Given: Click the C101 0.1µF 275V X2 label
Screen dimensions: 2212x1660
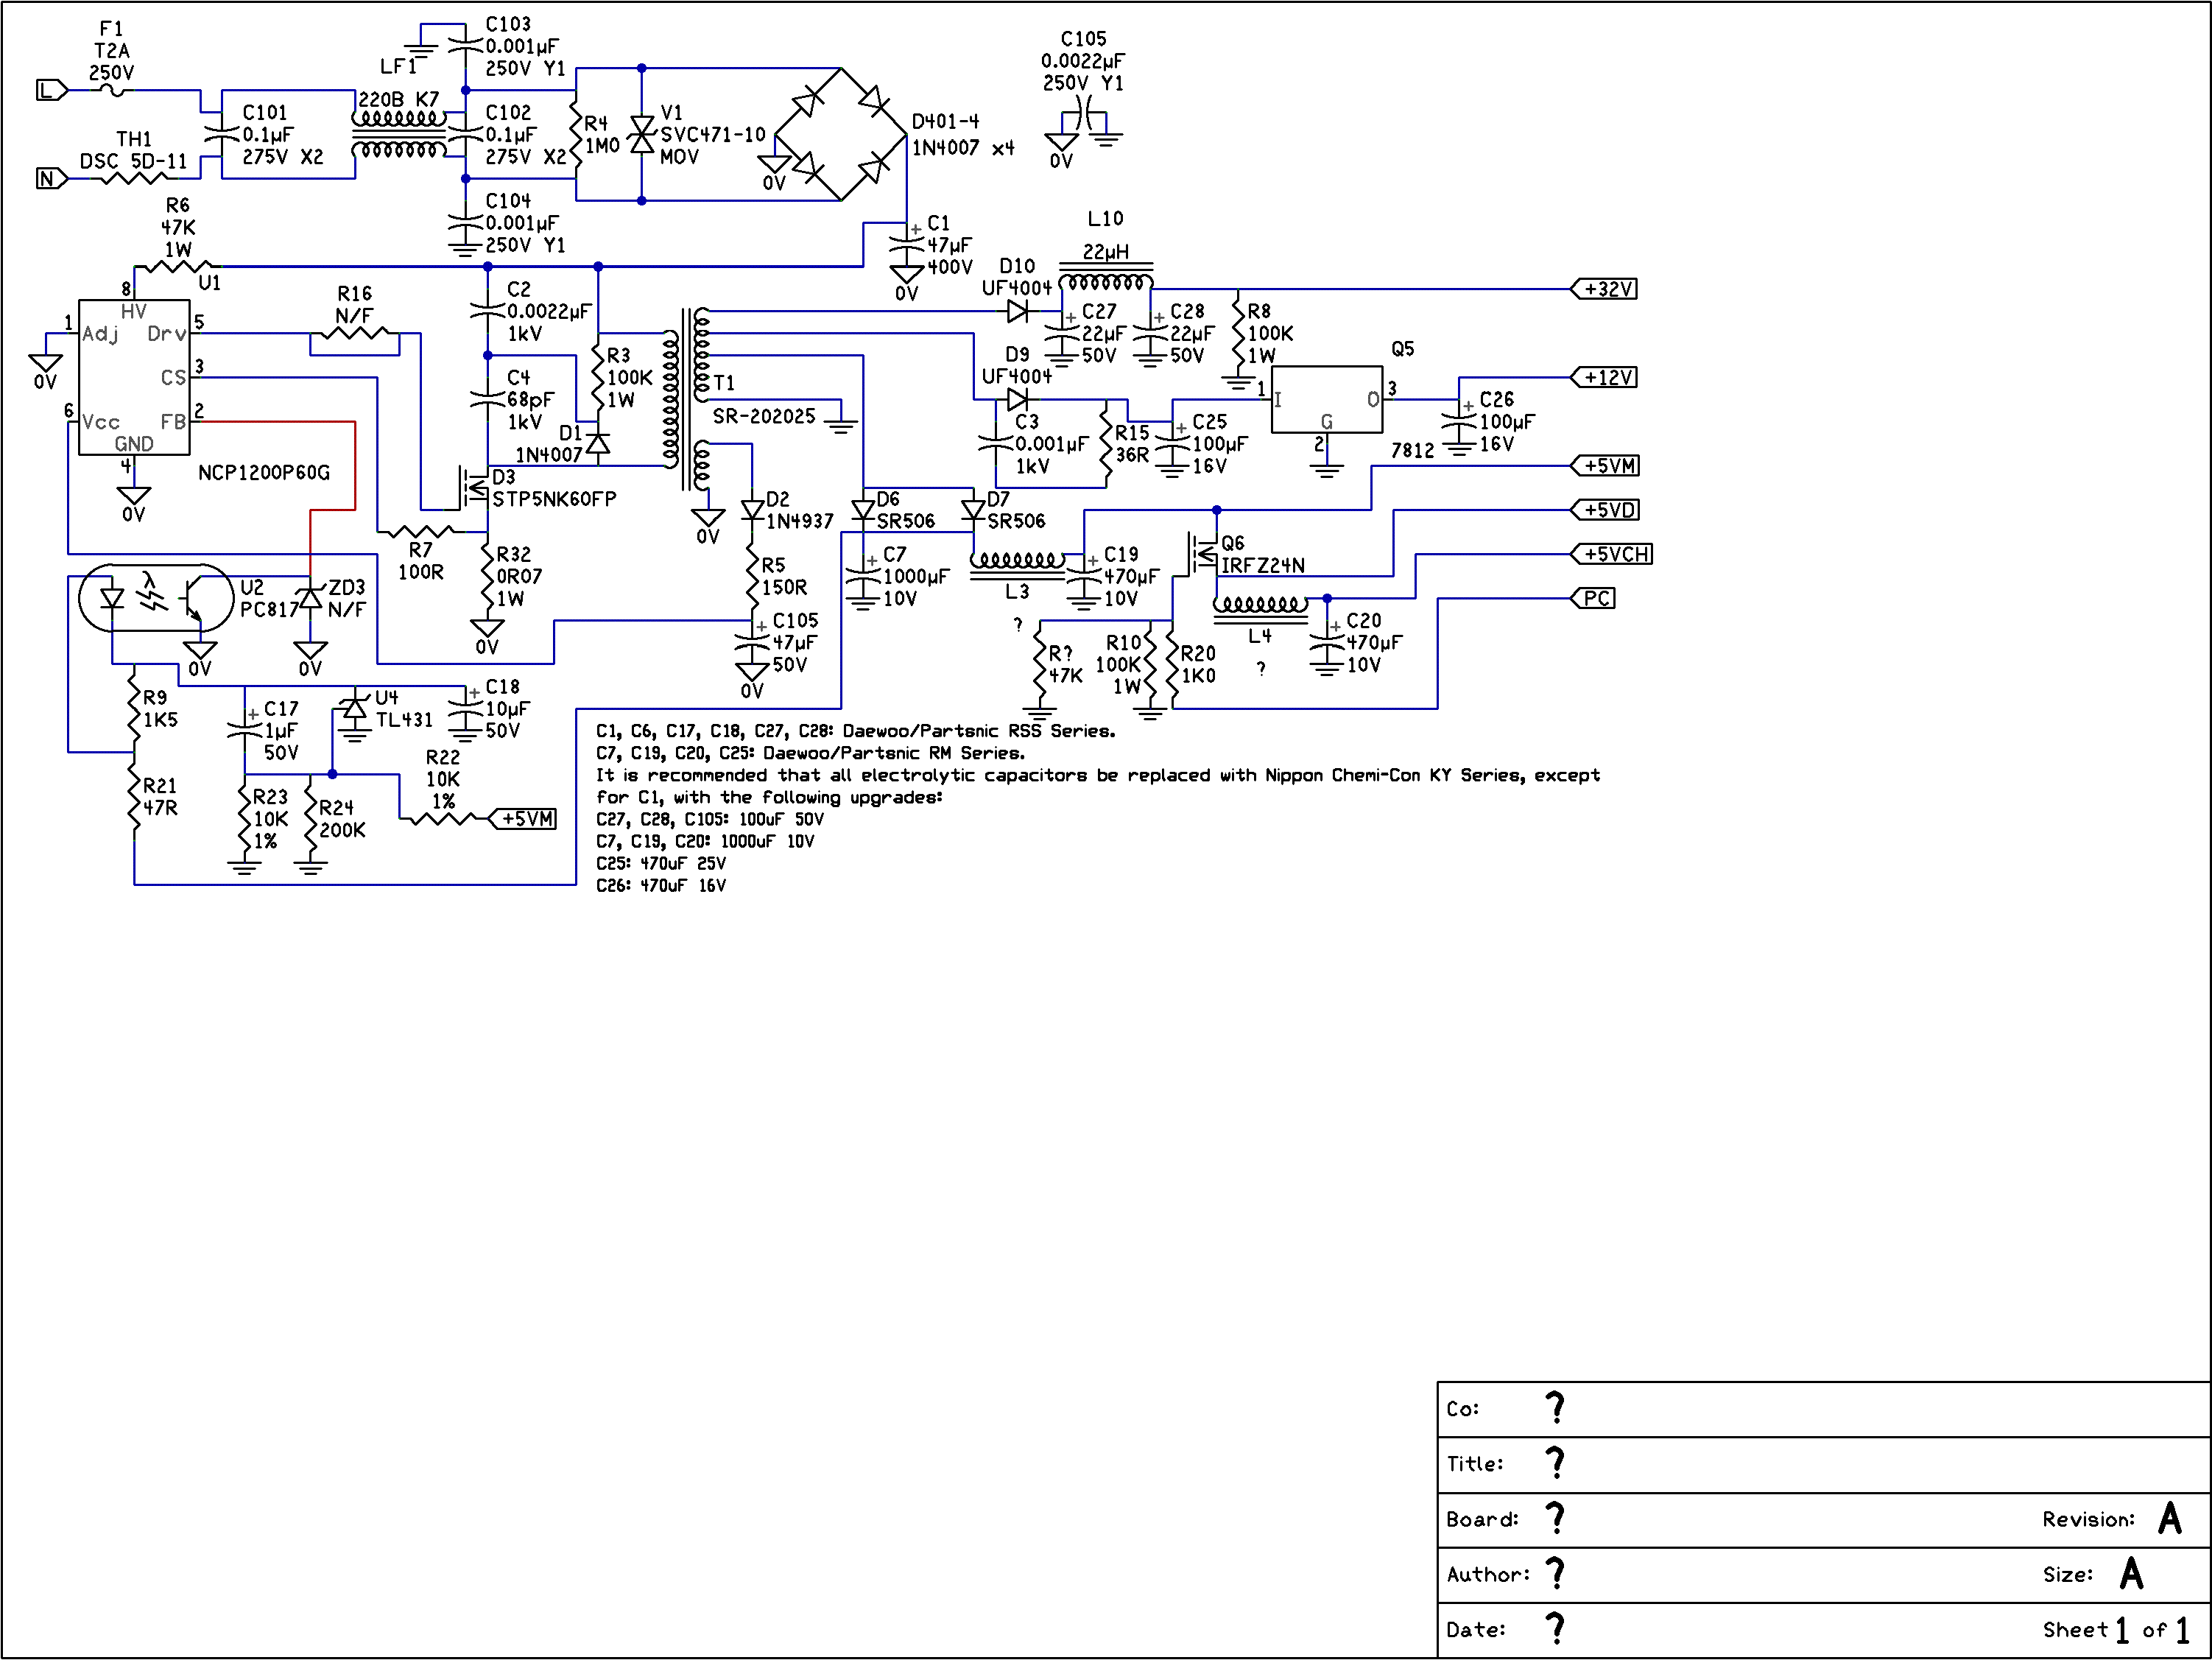Looking at the screenshot, I should (283, 135).
